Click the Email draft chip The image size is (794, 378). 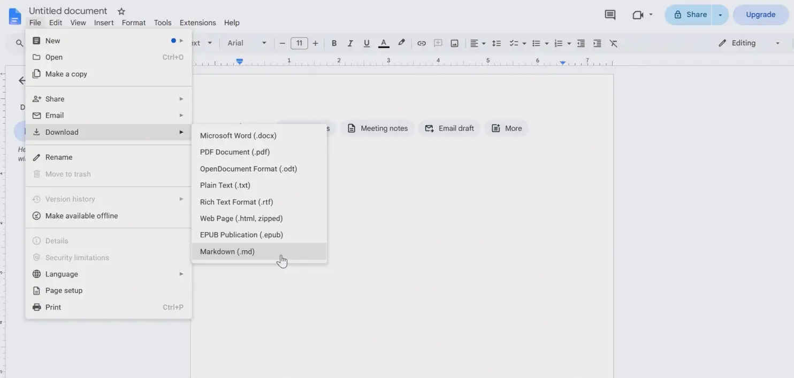(x=450, y=128)
